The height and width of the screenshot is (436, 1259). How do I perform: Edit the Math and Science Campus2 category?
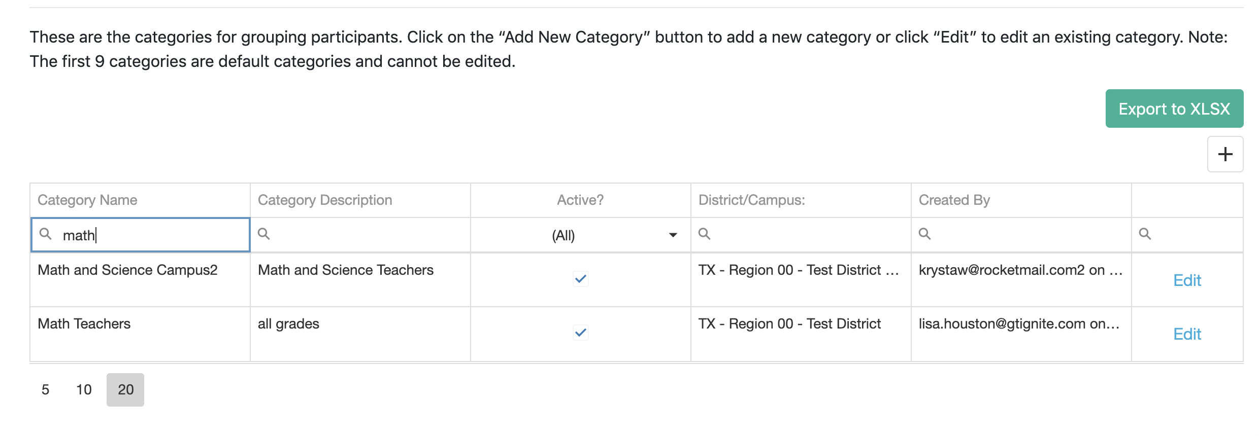pyautogui.click(x=1187, y=280)
